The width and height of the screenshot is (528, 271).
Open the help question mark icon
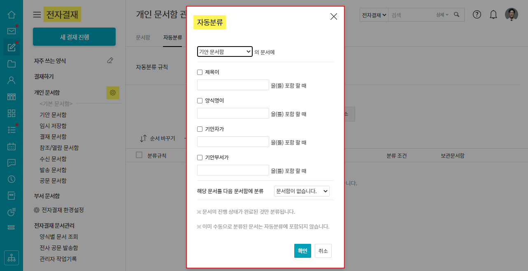pos(477,15)
